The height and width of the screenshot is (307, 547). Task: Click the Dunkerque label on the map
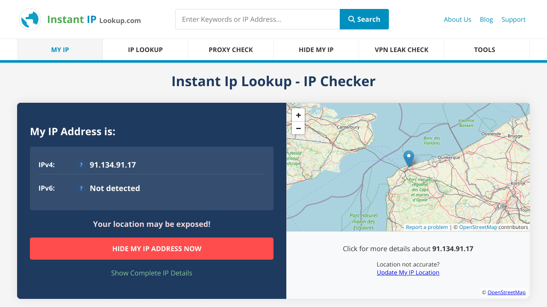pyautogui.click(x=449, y=157)
